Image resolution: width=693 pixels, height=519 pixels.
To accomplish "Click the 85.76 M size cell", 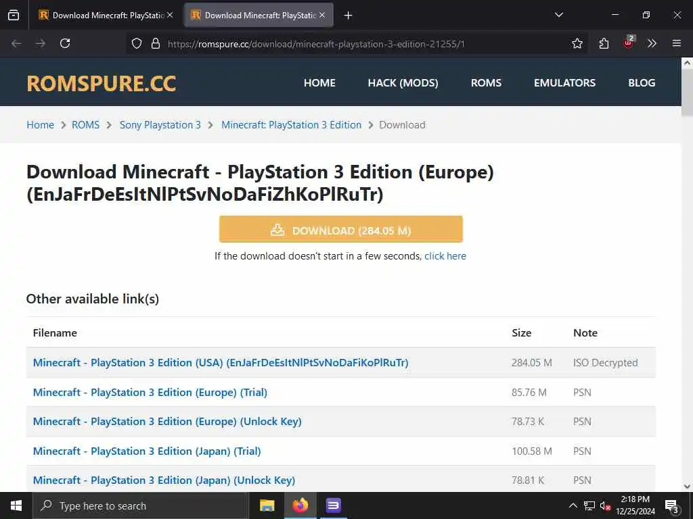I will [529, 393].
